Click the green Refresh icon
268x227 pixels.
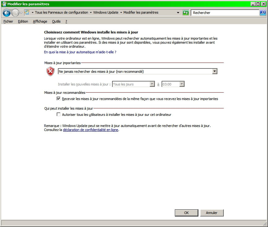[x=186, y=13]
